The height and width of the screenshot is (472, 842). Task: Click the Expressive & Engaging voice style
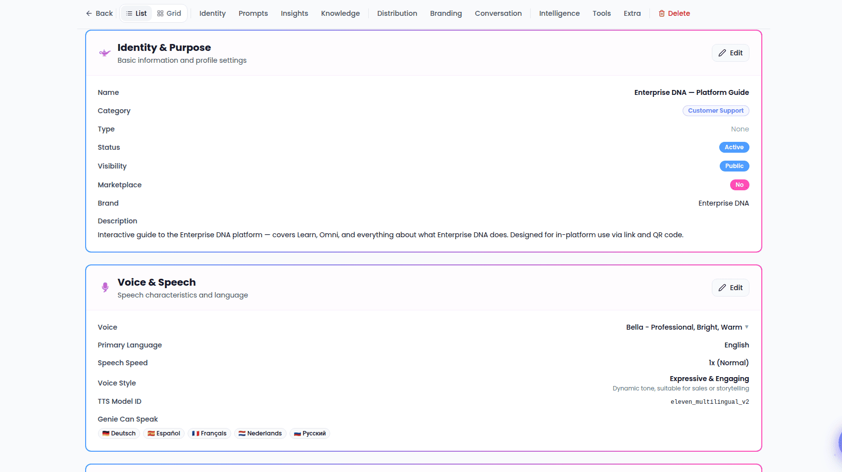(709, 379)
